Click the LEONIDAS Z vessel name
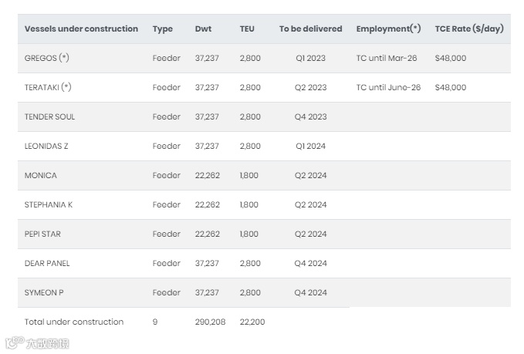 coord(46,147)
